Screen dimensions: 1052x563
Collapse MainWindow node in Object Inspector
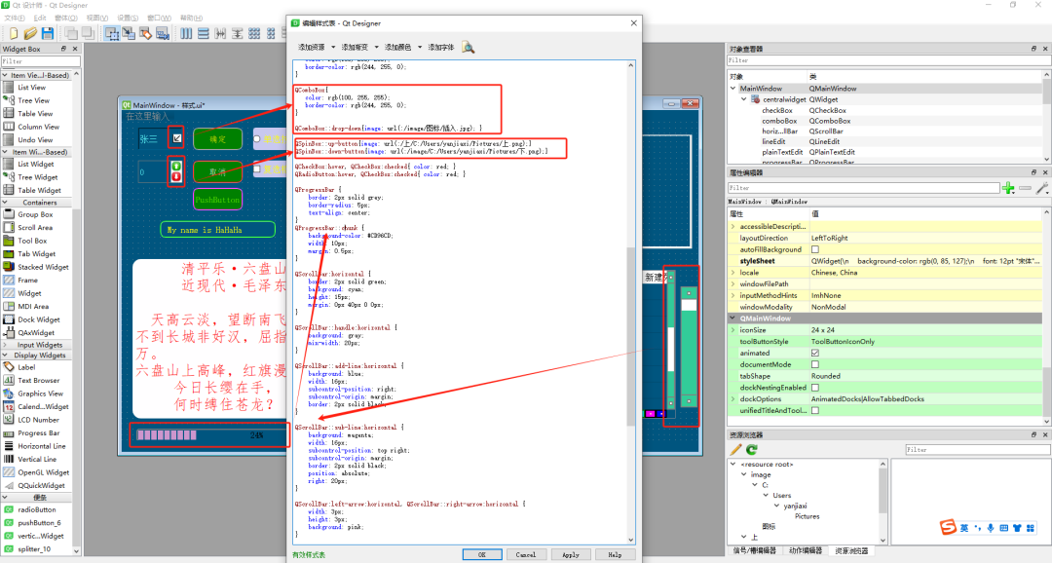733,89
